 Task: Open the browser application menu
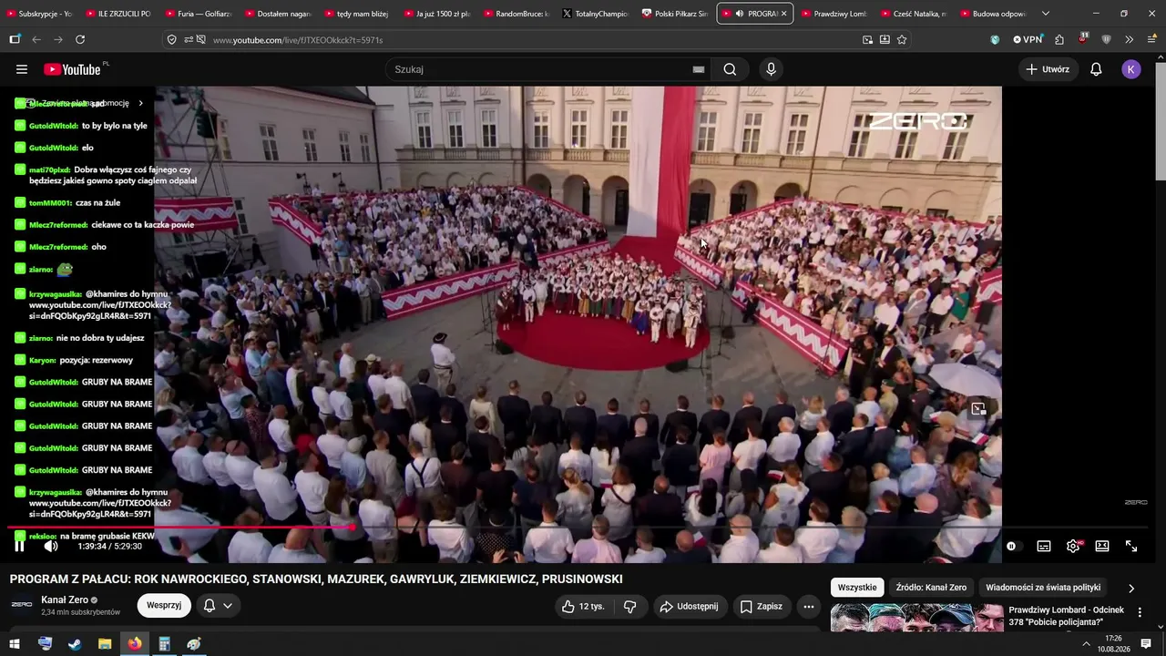click(1152, 40)
